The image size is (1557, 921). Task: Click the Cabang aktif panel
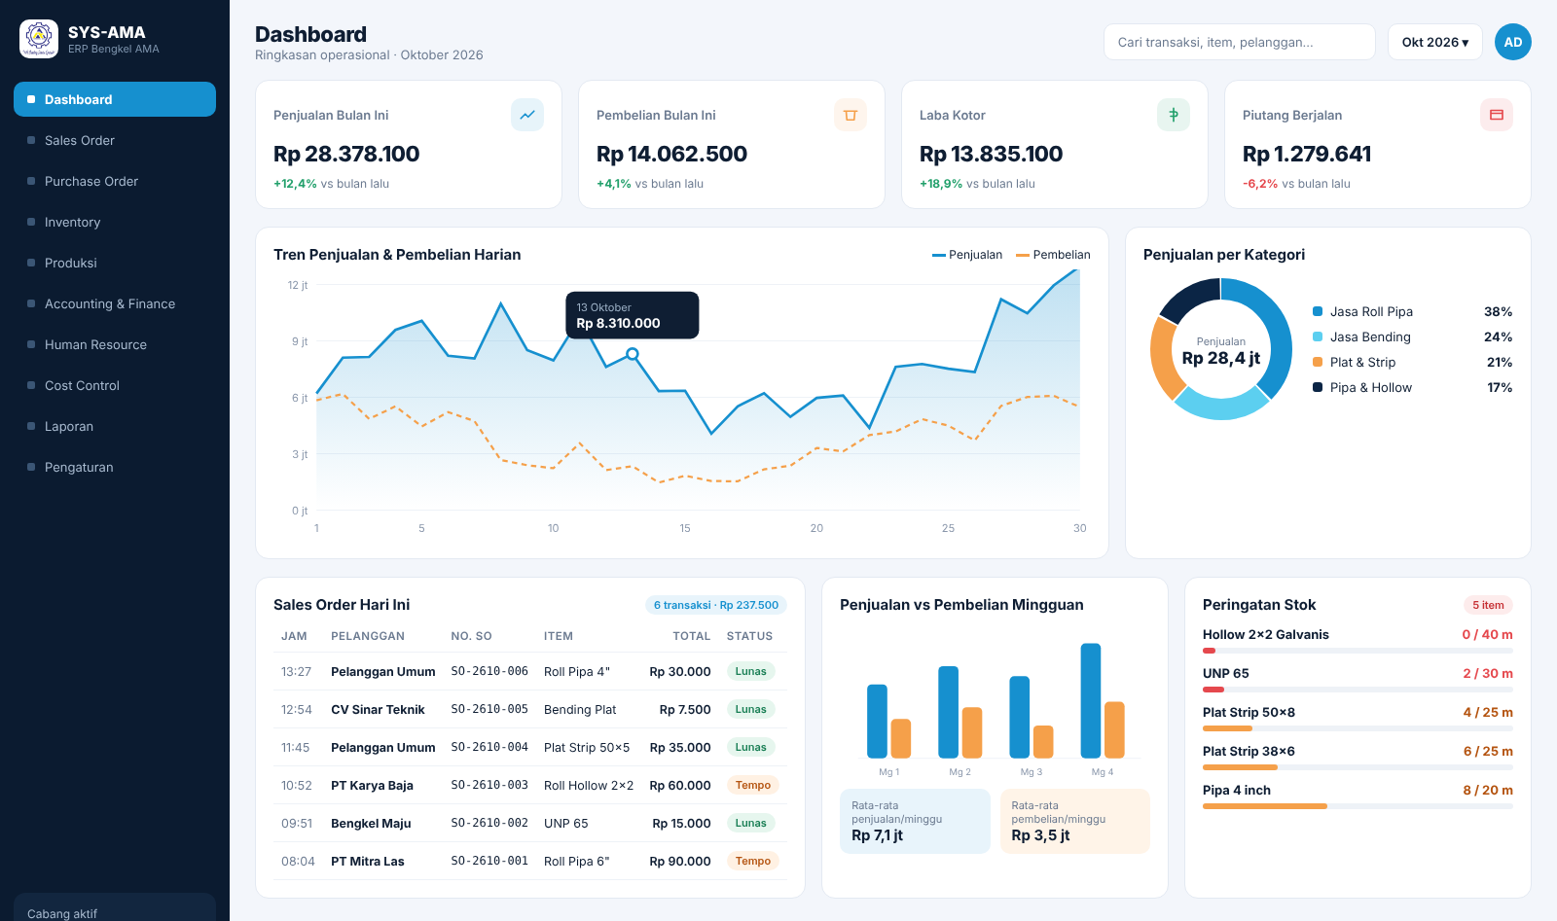(x=115, y=907)
